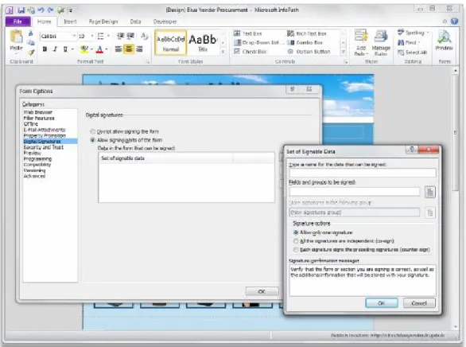
Task: Toggle Italic formatting in the ribbon
Action: (x=55, y=49)
